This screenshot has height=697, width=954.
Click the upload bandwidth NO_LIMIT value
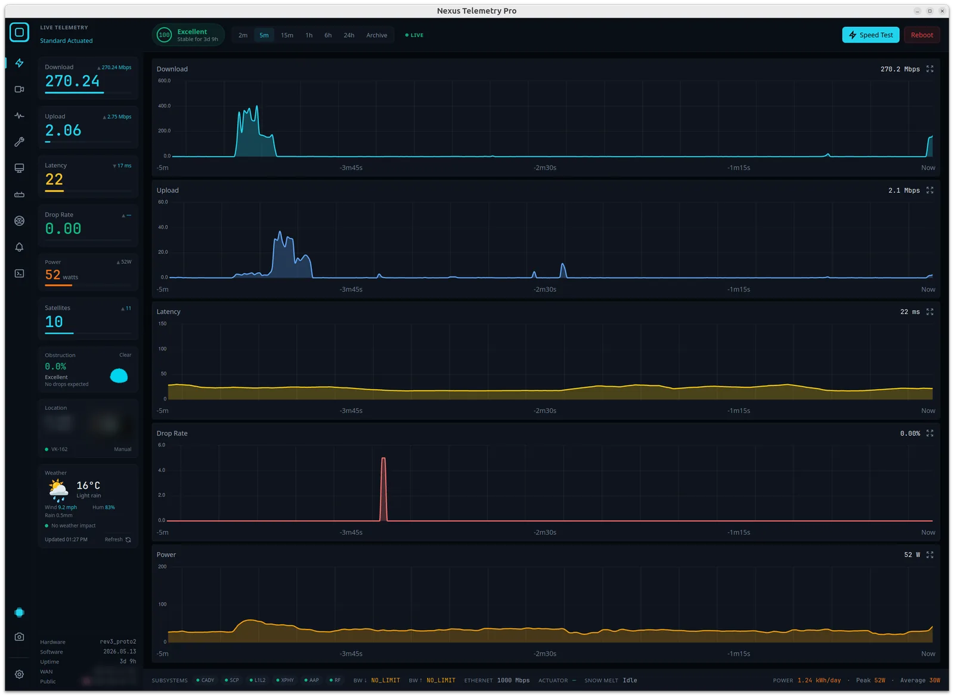441,680
